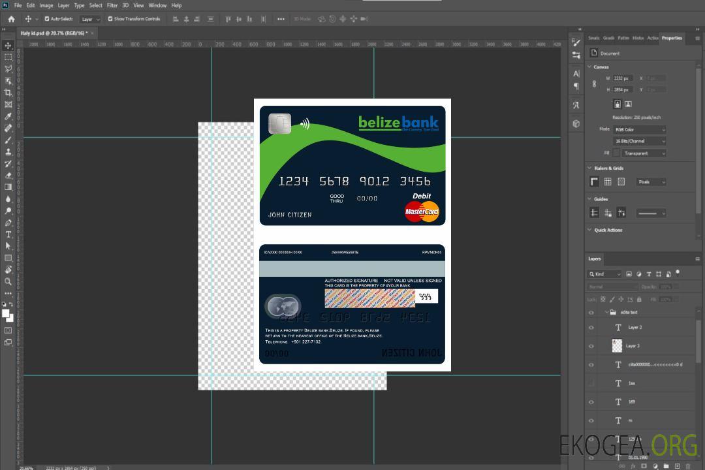
Task: Open the Filter menu
Action: coord(112,5)
